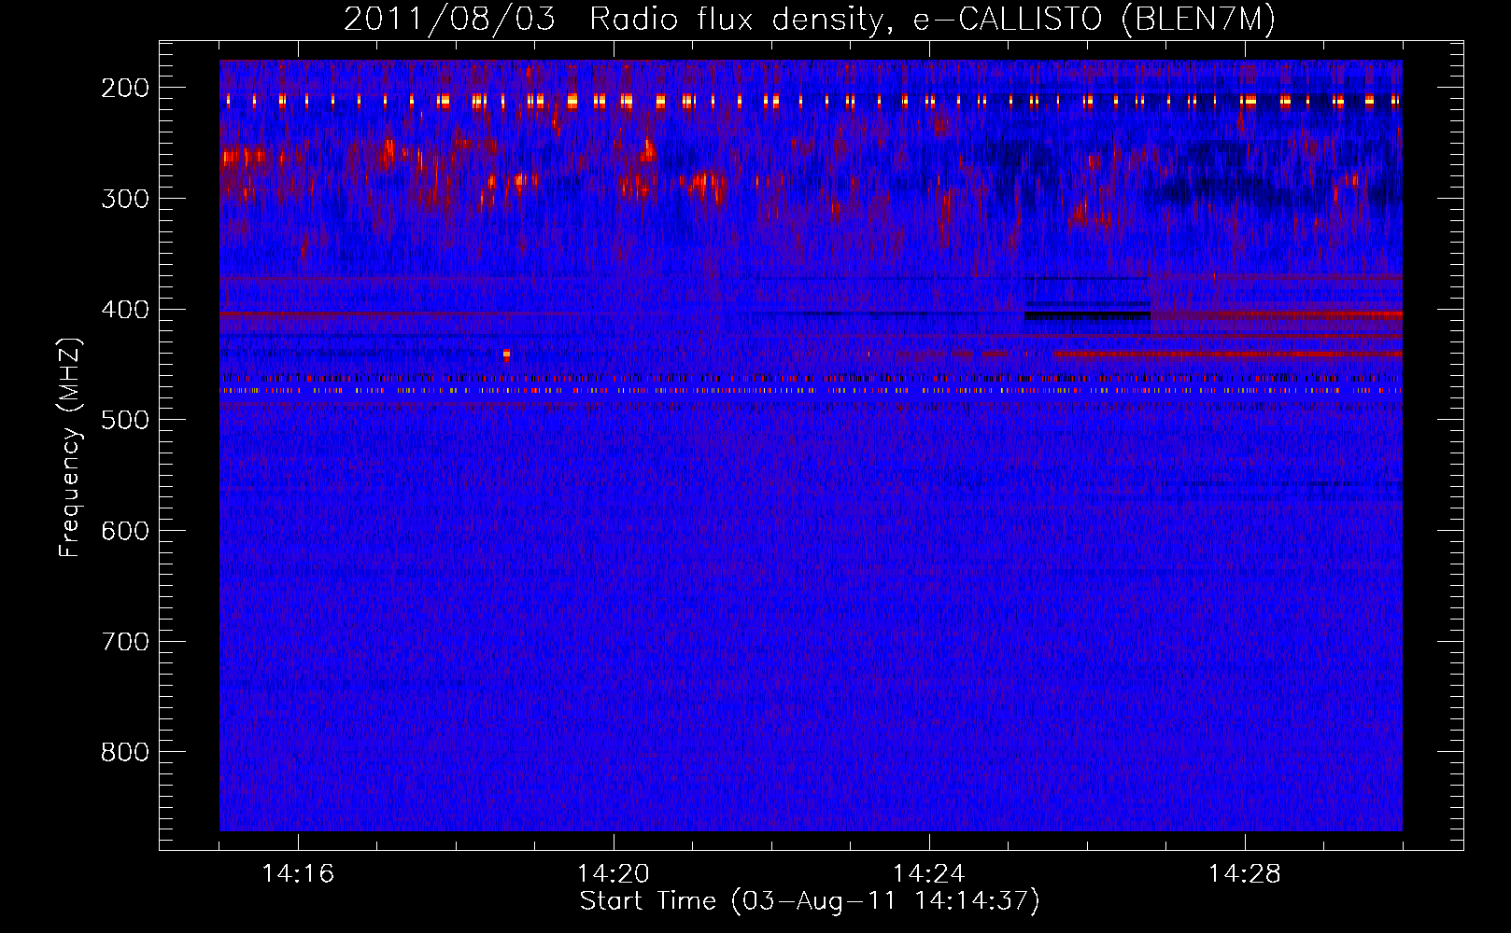Click the 'Start Time (03-Aug-11 14:14:37)' label
Viewport: 1511px width, 933px height.
(810, 901)
